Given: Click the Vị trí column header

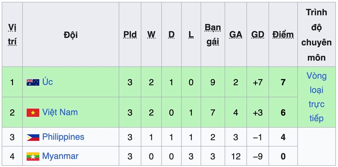Looking at the screenshot, I should click(12, 34).
